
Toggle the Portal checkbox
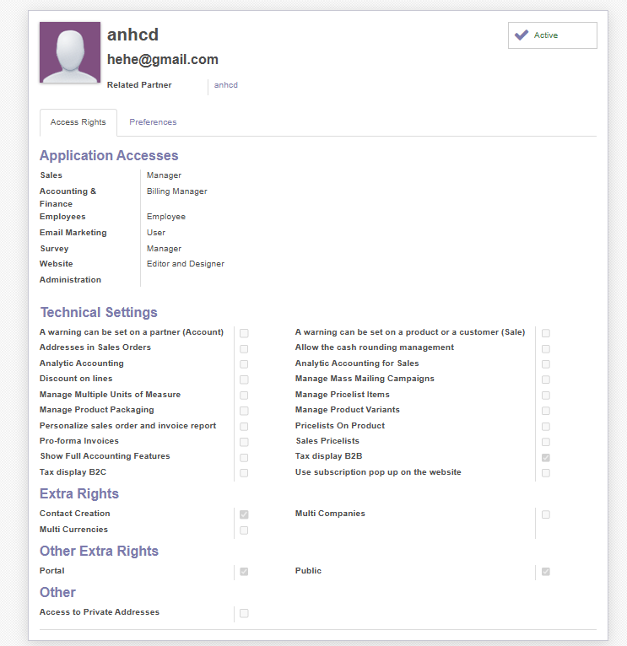pyautogui.click(x=244, y=572)
